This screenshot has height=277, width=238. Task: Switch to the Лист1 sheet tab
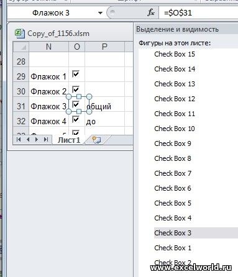[69, 140]
